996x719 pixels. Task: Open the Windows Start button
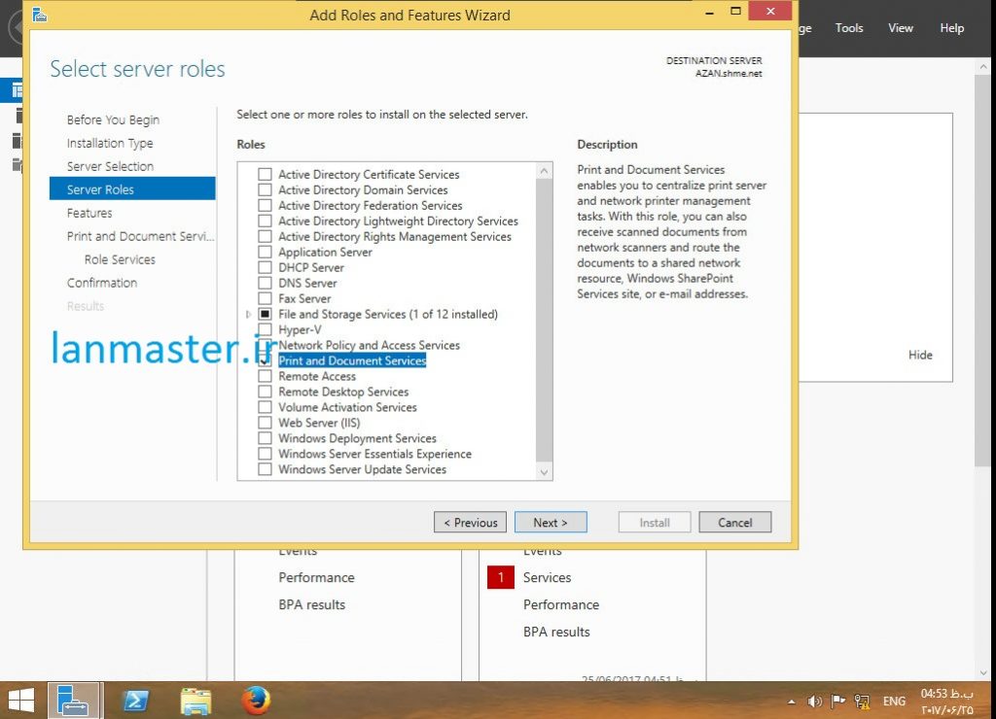[21, 700]
